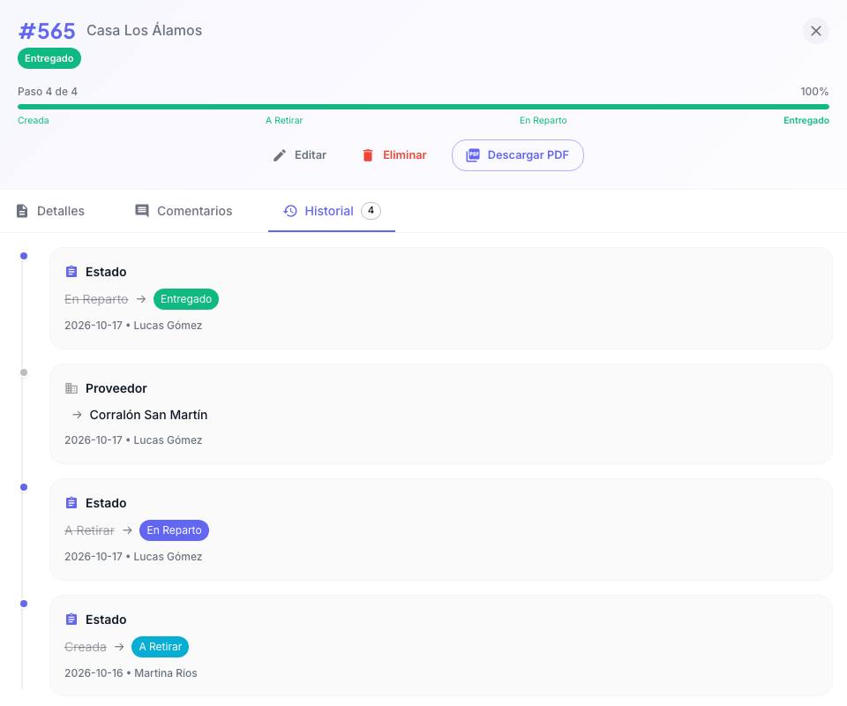The height and width of the screenshot is (706, 847).
Task: Click the Corralón San Martín supplier text
Action: pyautogui.click(x=148, y=415)
